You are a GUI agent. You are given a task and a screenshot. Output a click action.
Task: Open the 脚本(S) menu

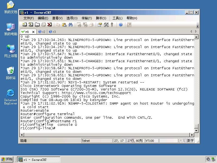pyautogui.click(x=101, y=18)
